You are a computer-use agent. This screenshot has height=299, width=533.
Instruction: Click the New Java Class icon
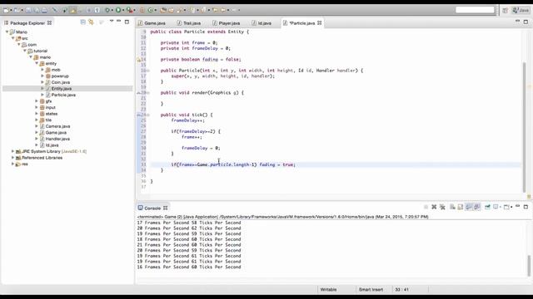[150, 10]
